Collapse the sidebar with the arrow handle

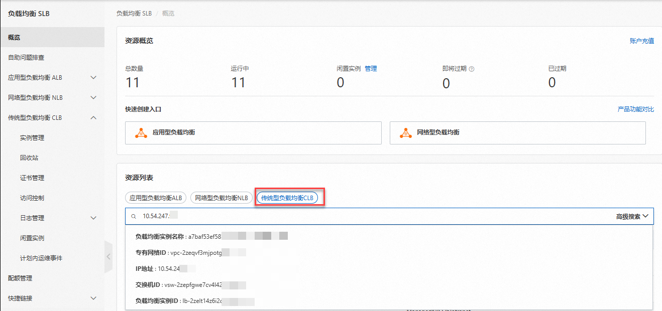(x=108, y=256)
